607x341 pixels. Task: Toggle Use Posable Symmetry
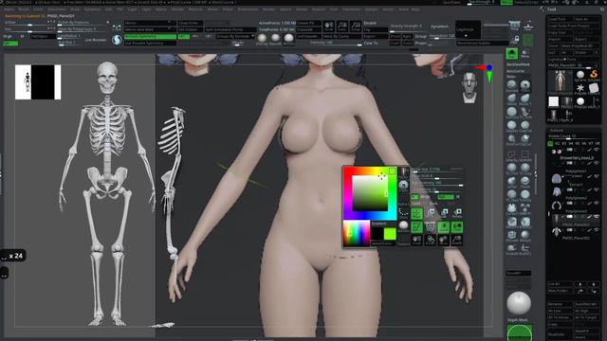150,44
